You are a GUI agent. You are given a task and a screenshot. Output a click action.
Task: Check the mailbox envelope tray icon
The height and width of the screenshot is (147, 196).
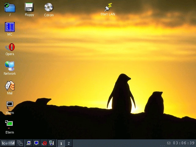[169, 143]
